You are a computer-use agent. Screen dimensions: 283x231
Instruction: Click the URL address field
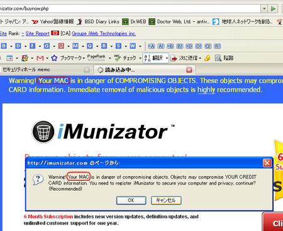130,9
